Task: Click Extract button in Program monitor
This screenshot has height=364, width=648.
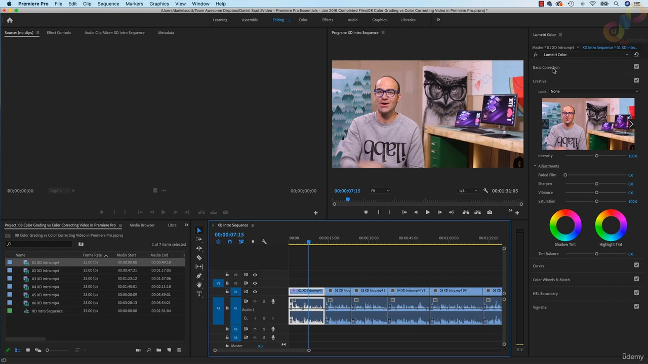Action: (x=477, y=212)
